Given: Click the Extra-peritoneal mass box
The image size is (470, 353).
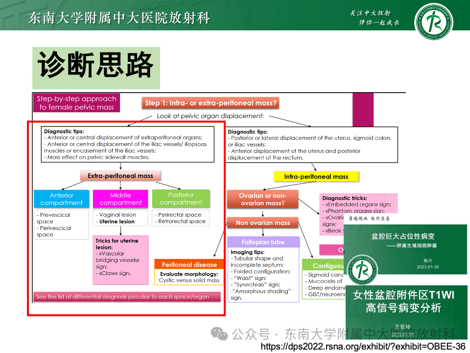Looking at the screenshot, I should 120,176.
